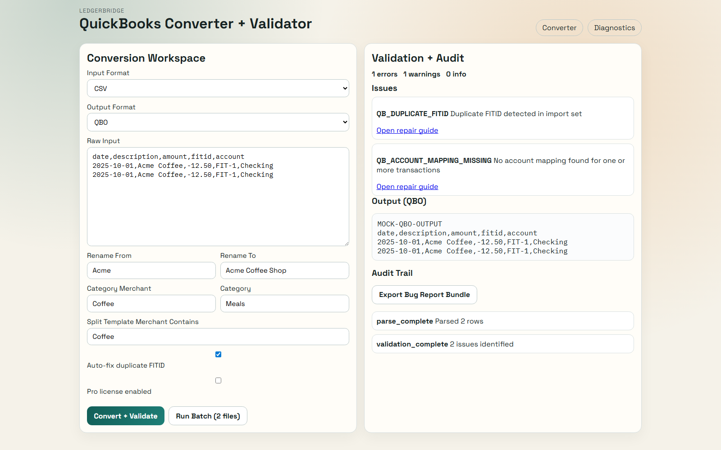This screenshot has width=721, height=450.
Task: Click the Rename From field containing Acme
Action: pyautogui.click(x=151, y=270)
